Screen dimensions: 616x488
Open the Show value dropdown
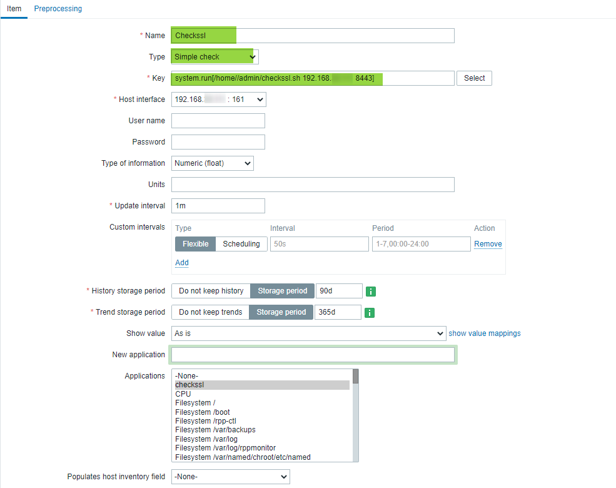[308, 333]
